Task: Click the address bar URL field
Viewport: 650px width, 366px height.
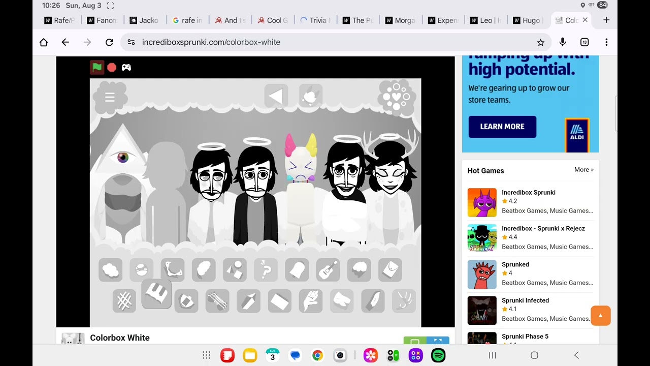Action: pyautogui.click(x=335, y=42)
